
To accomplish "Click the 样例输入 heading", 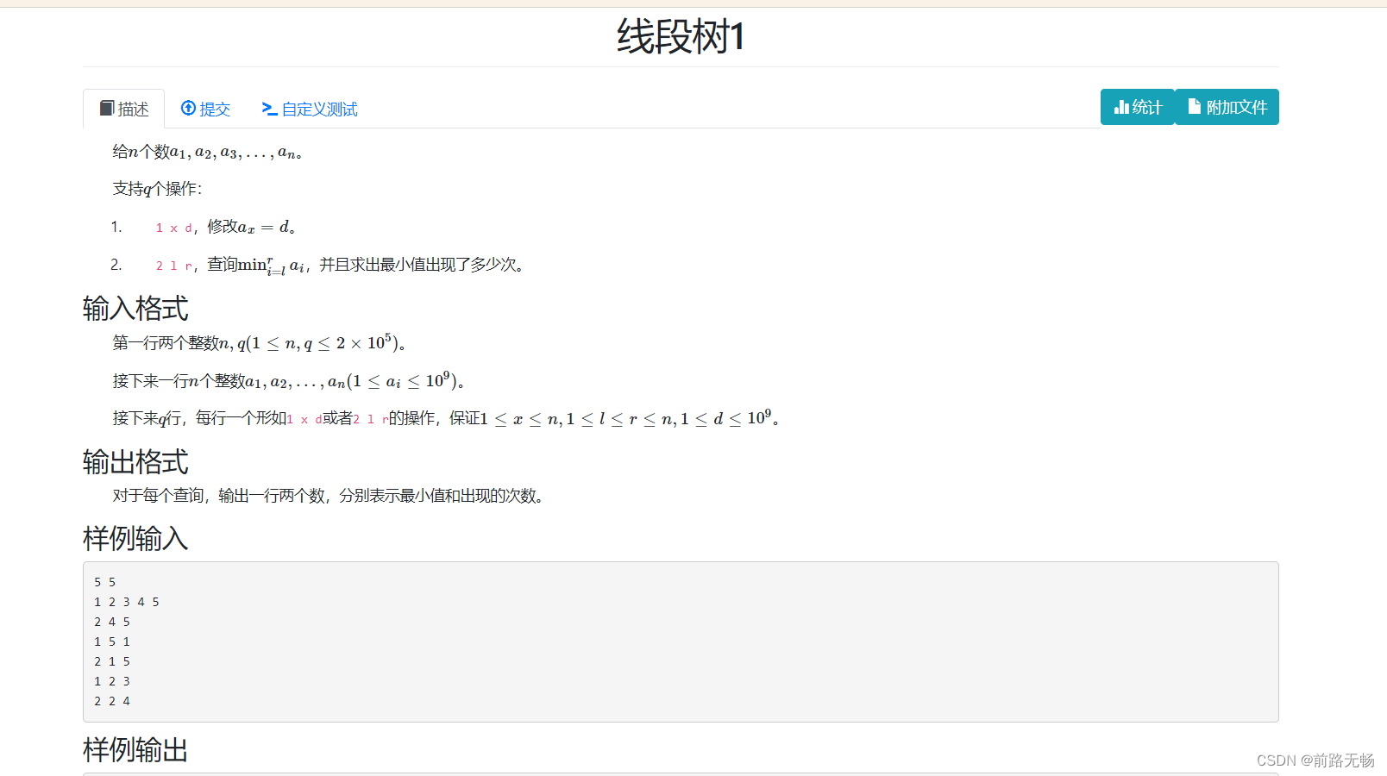I will [x=135, y=538].
